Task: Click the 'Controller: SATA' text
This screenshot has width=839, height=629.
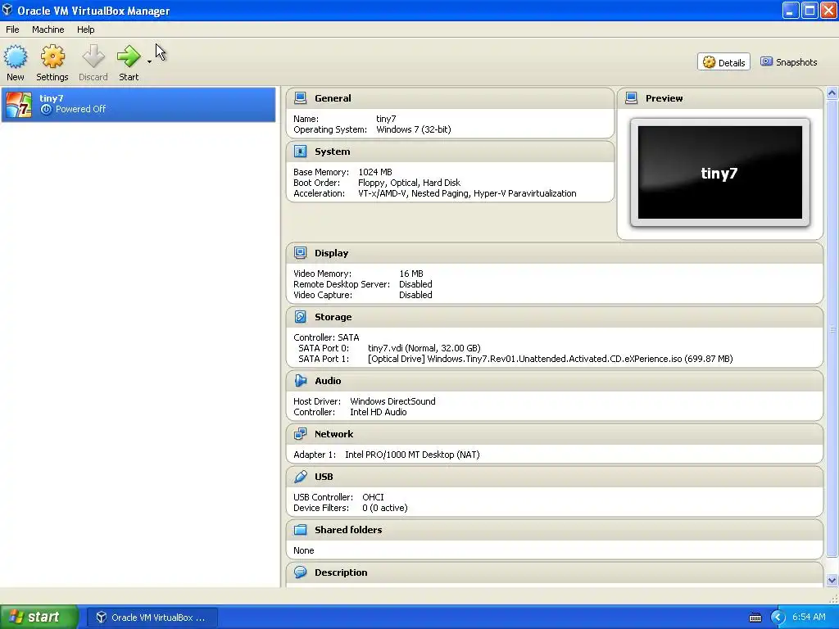Action: tap(326, 337)
